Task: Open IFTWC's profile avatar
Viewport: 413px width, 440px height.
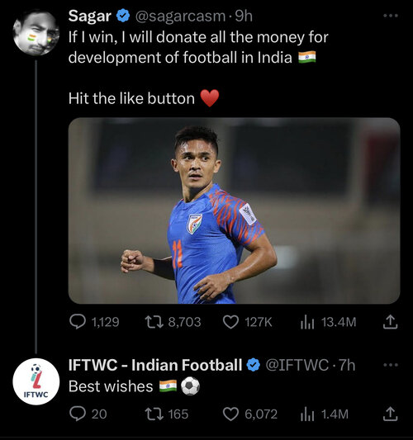Action: (x=36, y=381)
